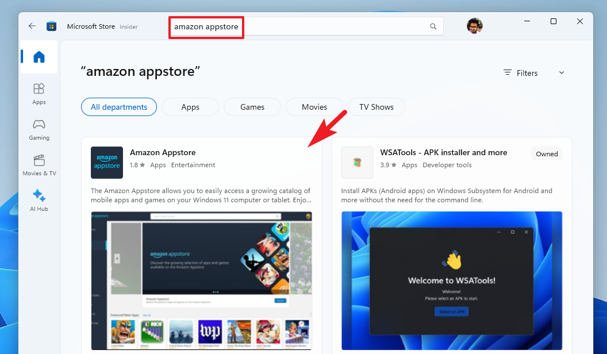Open the Apps section in sidebar

(x=39, y=94)
